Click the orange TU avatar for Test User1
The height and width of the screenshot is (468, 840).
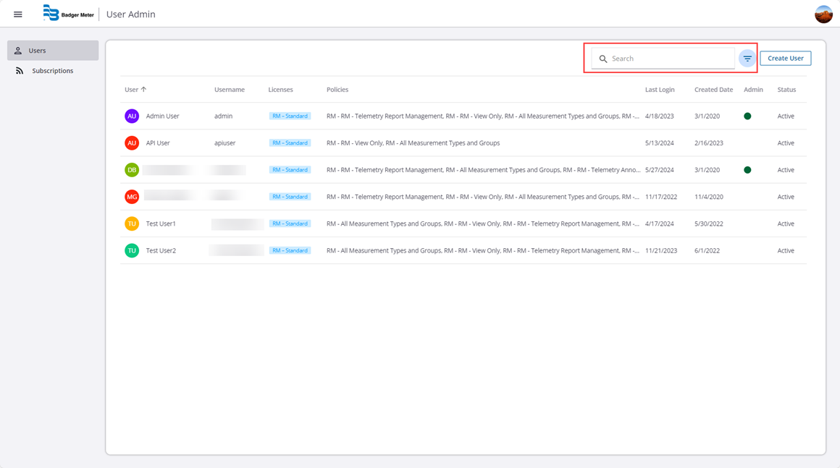(x=132, y=224)
